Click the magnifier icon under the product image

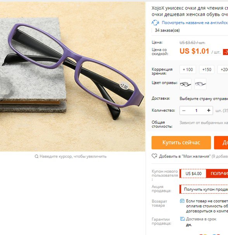(x=36, y=156)
